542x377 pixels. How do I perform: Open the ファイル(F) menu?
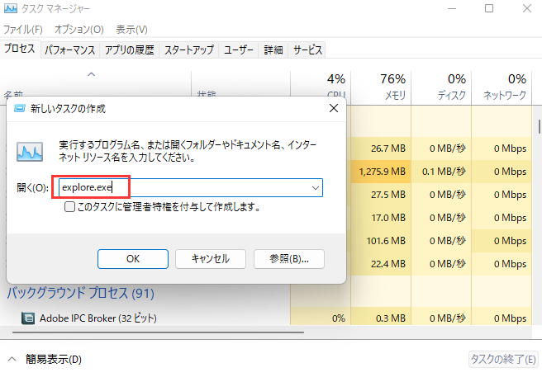tap(23, 30)
